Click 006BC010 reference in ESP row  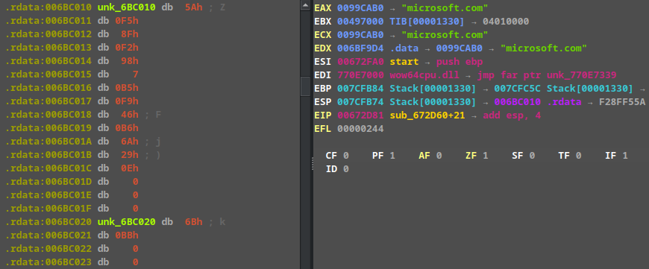point(518,101)
